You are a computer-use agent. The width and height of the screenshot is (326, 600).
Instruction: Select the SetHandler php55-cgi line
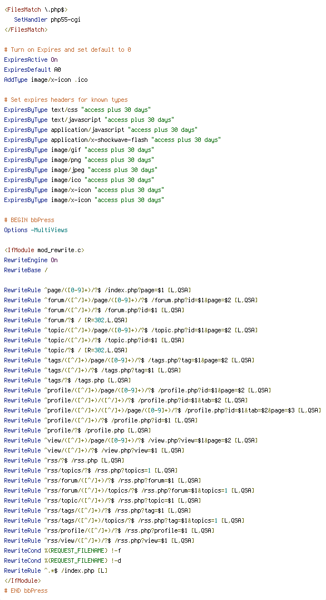[x=47, y=19]
